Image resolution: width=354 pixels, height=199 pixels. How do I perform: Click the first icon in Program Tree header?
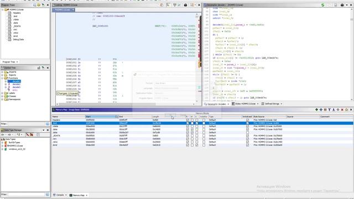pos(35,5)
